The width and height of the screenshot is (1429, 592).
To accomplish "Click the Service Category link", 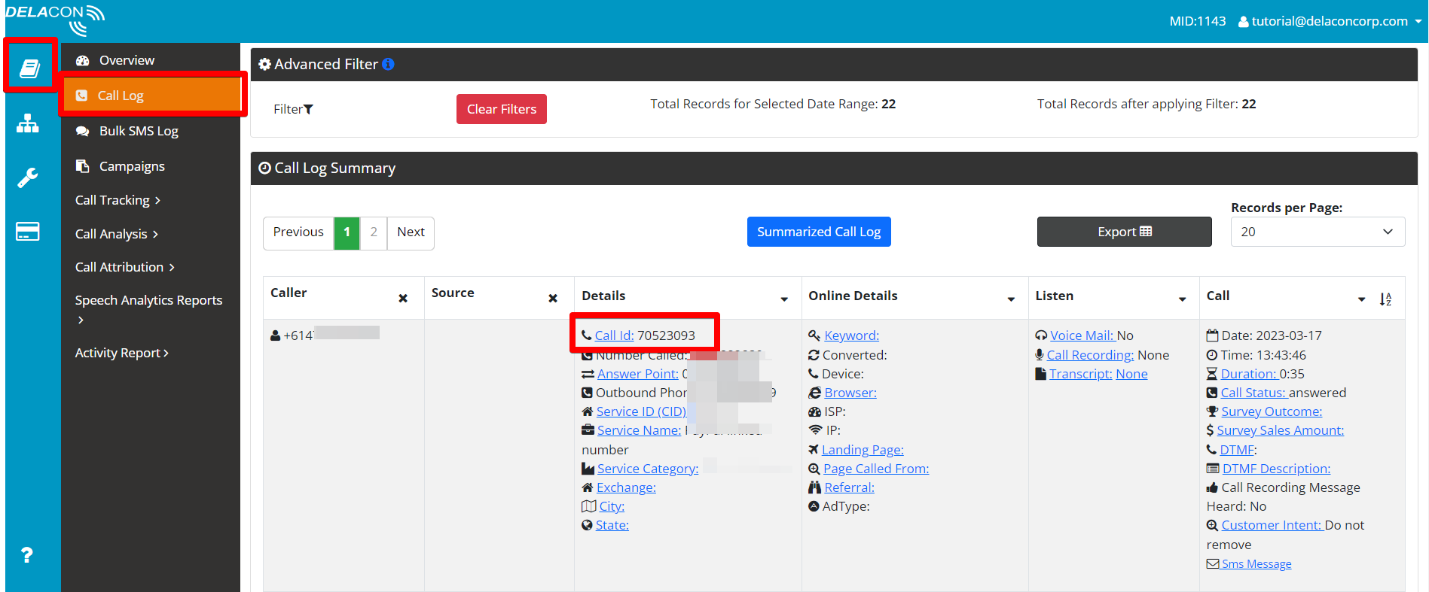I will [648, 469].
